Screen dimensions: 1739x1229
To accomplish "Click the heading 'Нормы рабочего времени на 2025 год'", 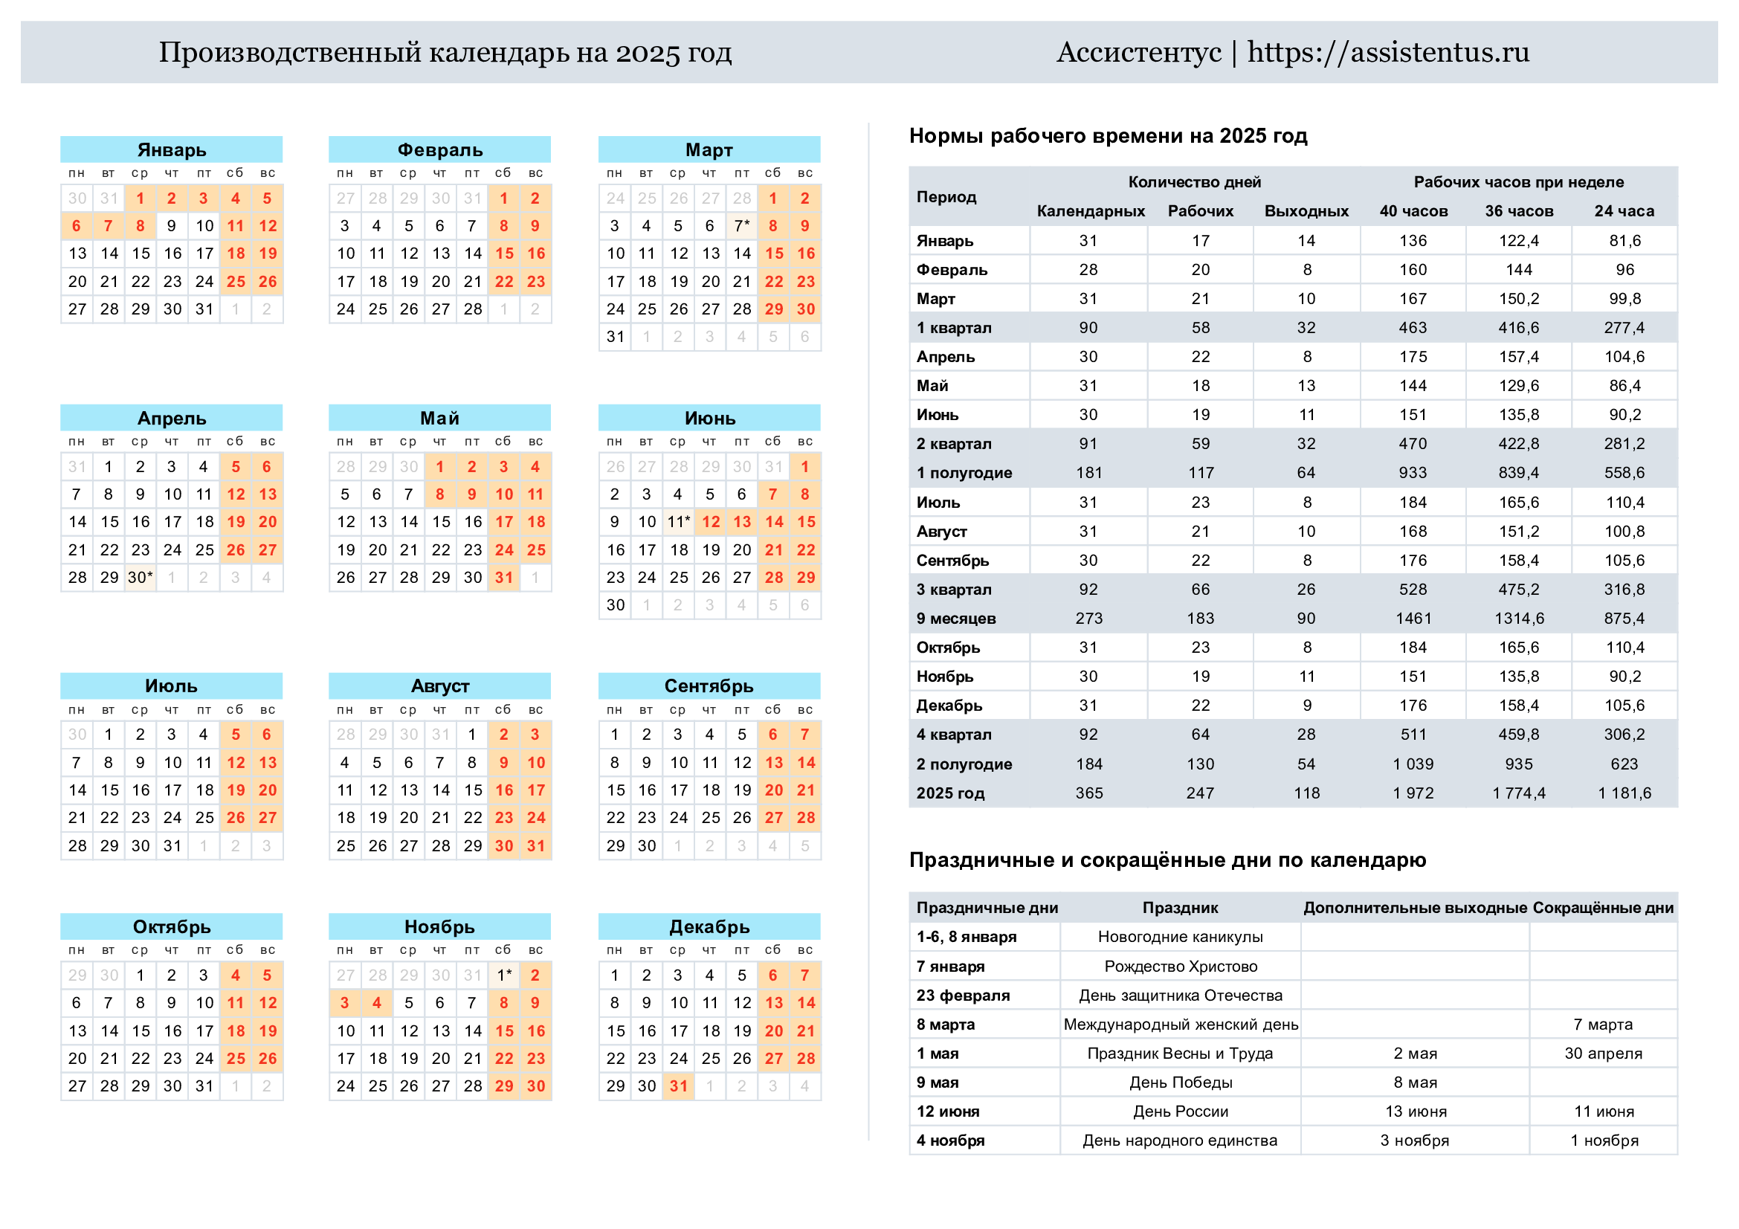I will coord(1108,135).
